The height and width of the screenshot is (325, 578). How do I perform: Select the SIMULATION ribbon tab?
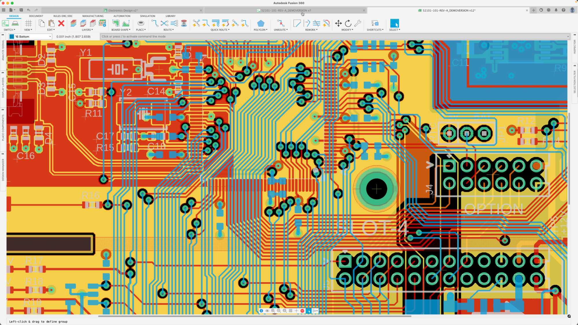(x=147, y=16)
